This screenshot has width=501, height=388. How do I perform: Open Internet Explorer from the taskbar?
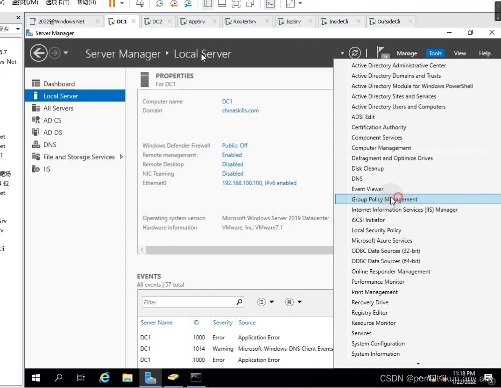tap(105, 378)
